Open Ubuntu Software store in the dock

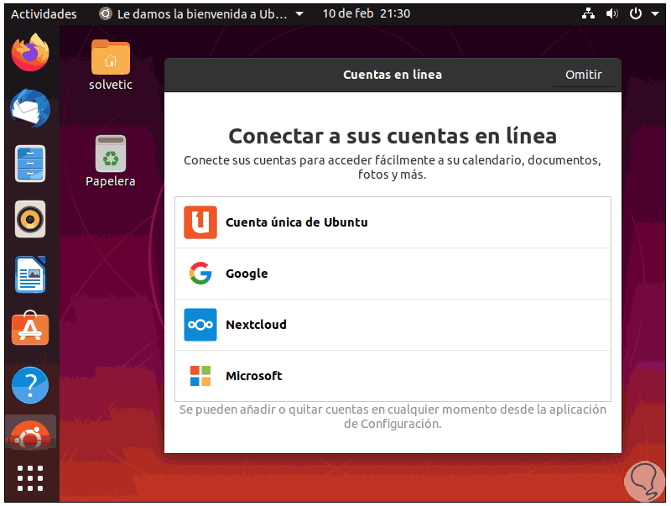30,328
